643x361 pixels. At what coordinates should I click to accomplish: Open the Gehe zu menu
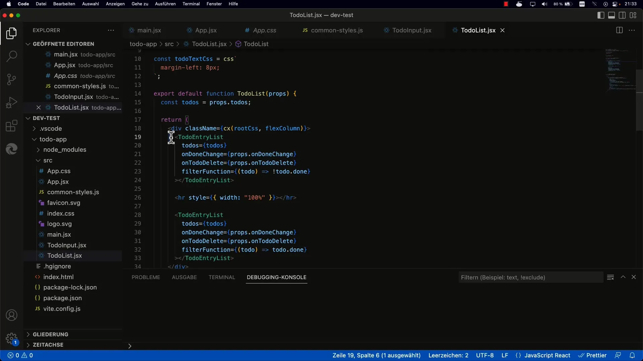coord(140,4)
